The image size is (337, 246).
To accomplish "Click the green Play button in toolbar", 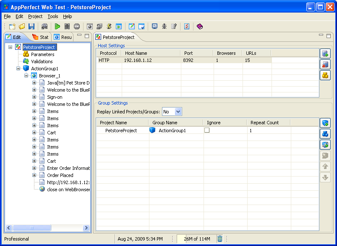I will click(x=57, y=26).
